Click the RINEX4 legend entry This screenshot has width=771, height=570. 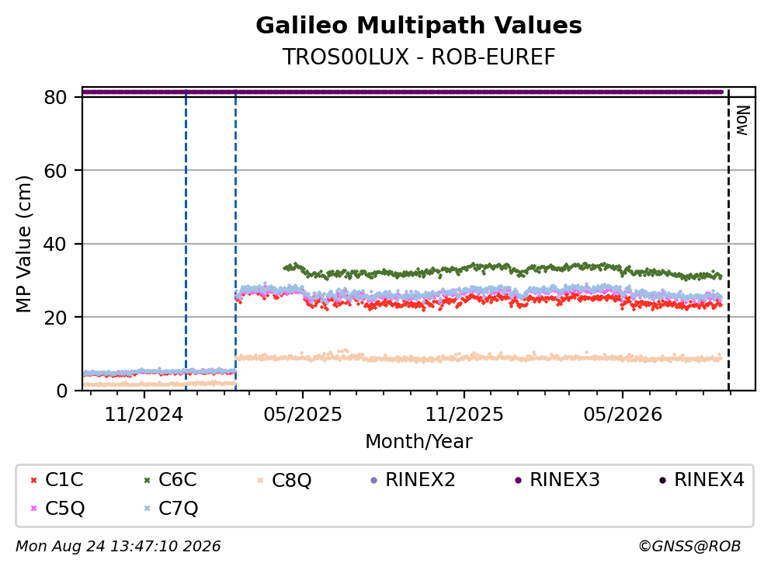pyautogui.click(x=702, y=479)
